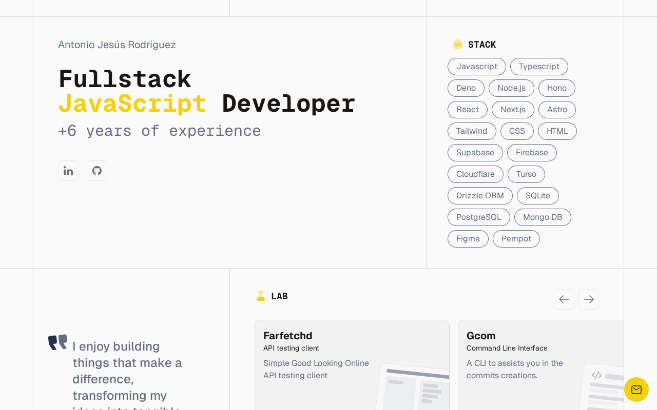Screen dimensions: 657x410
Task: Click the yellow mail contact button
Action: pos(636,389)
